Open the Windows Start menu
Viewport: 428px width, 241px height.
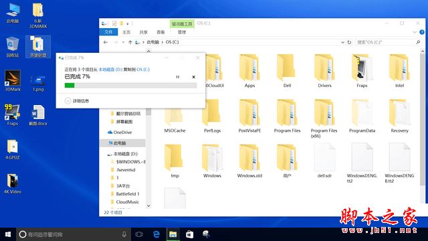tap(8, 234)
